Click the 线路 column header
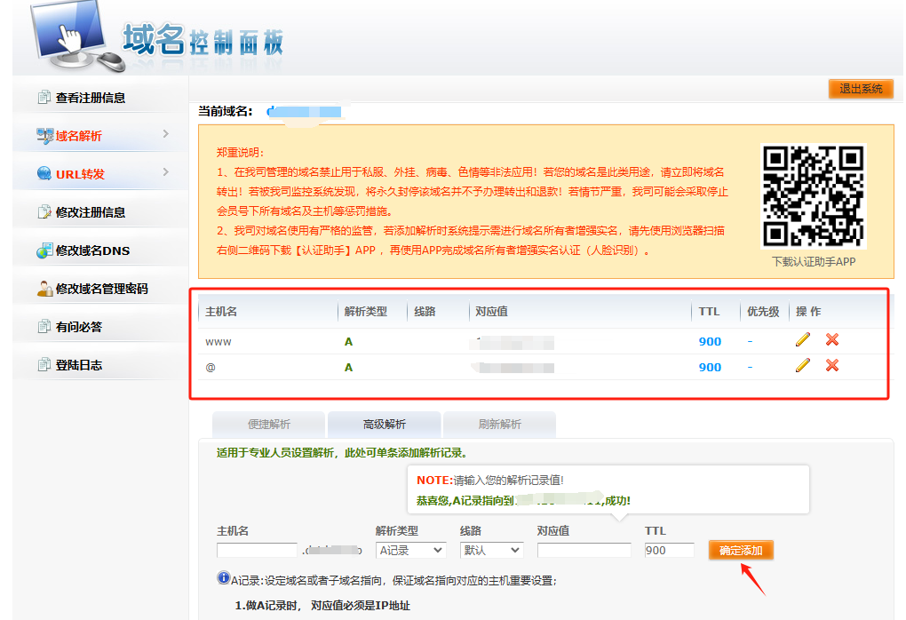 [425, 312]
